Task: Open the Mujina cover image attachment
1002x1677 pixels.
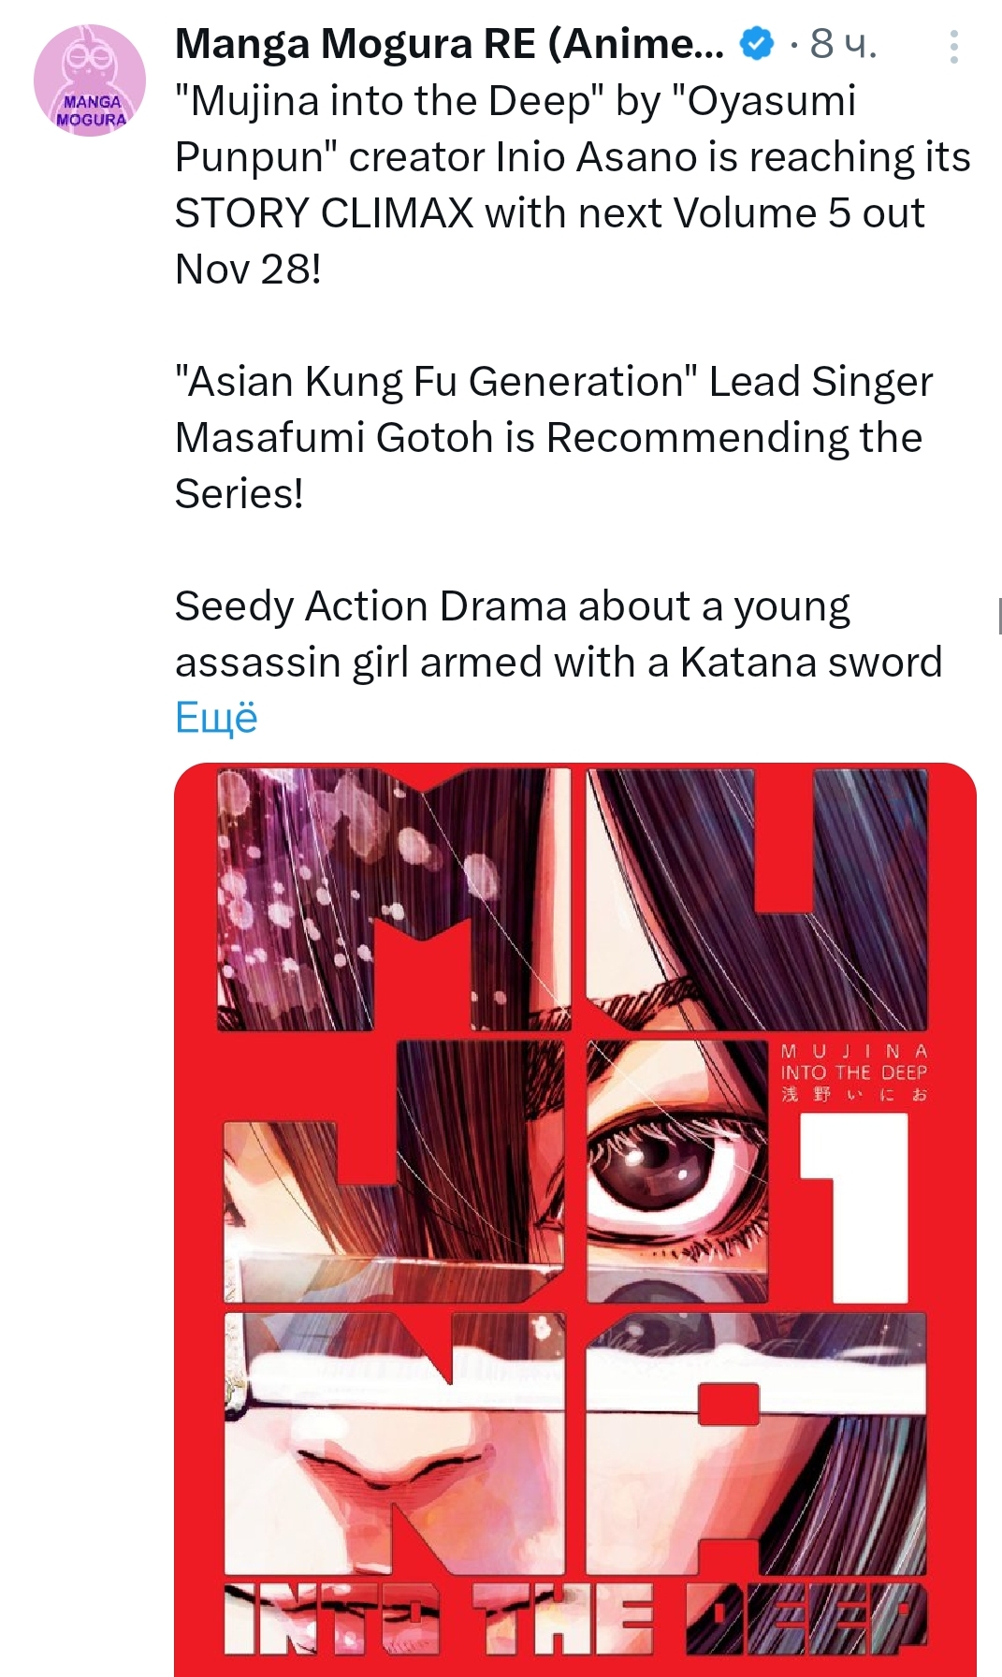Action: pyautogui.click(x=575, y=1219)
